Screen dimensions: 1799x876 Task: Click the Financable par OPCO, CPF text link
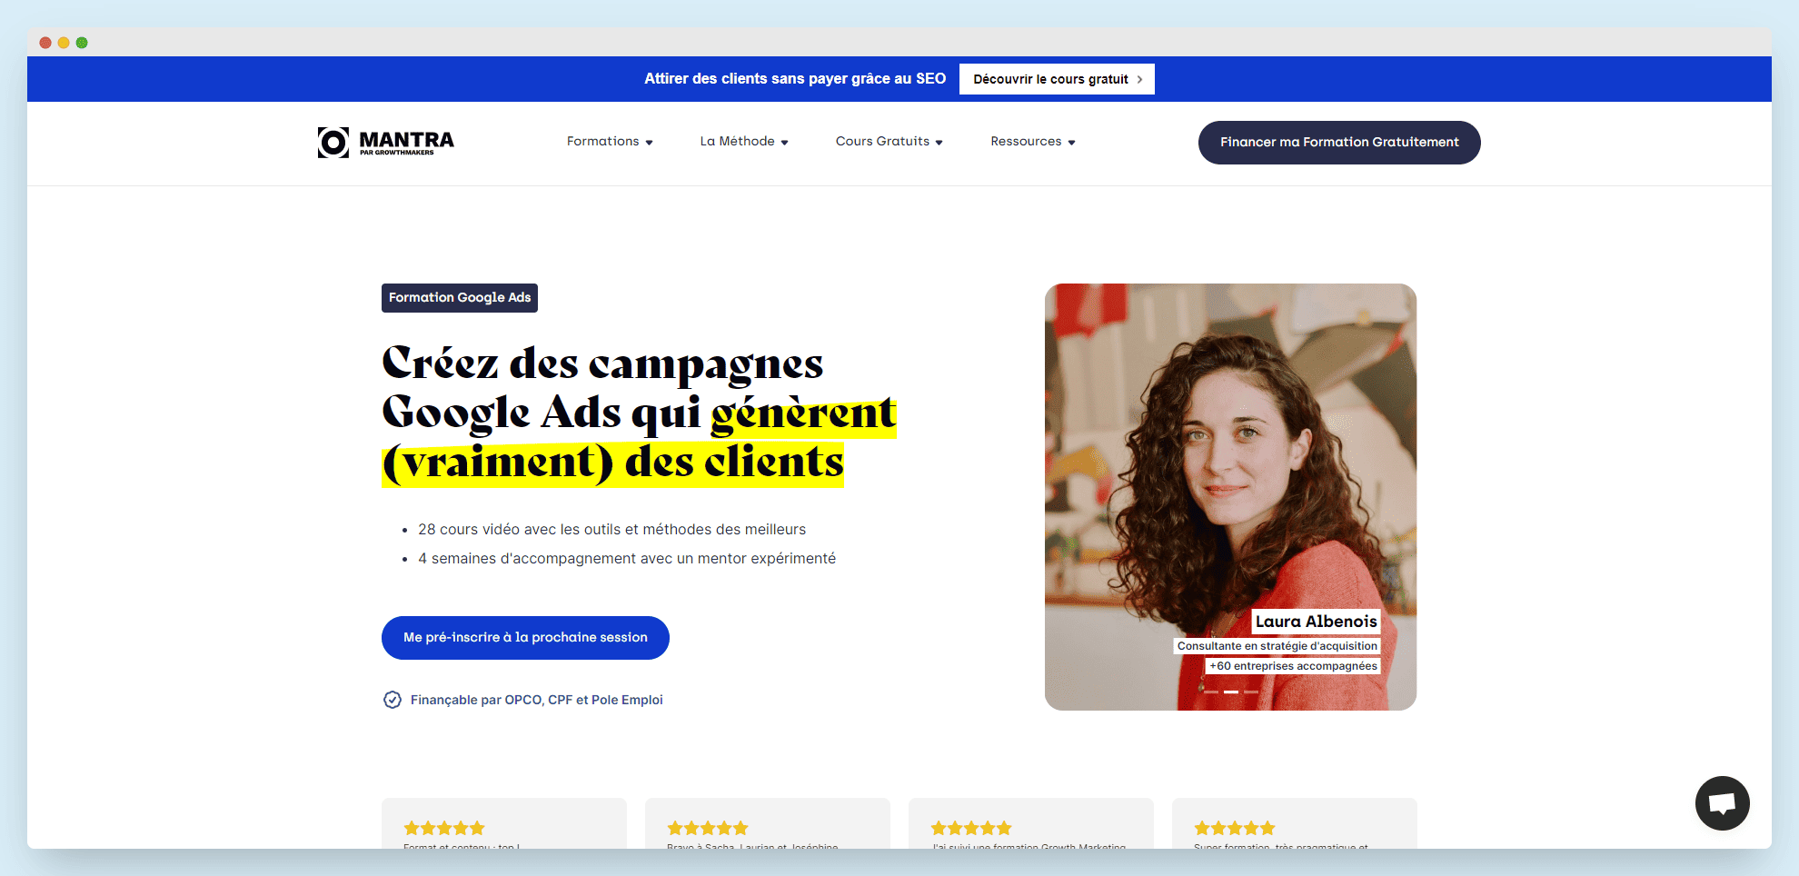coord(537,700)
